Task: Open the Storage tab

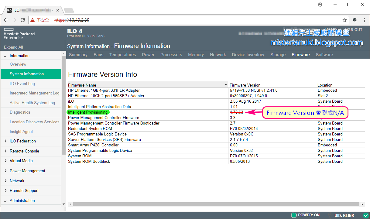Action: (278, 55)
